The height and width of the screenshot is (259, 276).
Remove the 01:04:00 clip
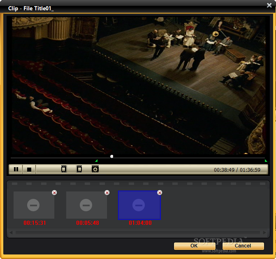160,193
